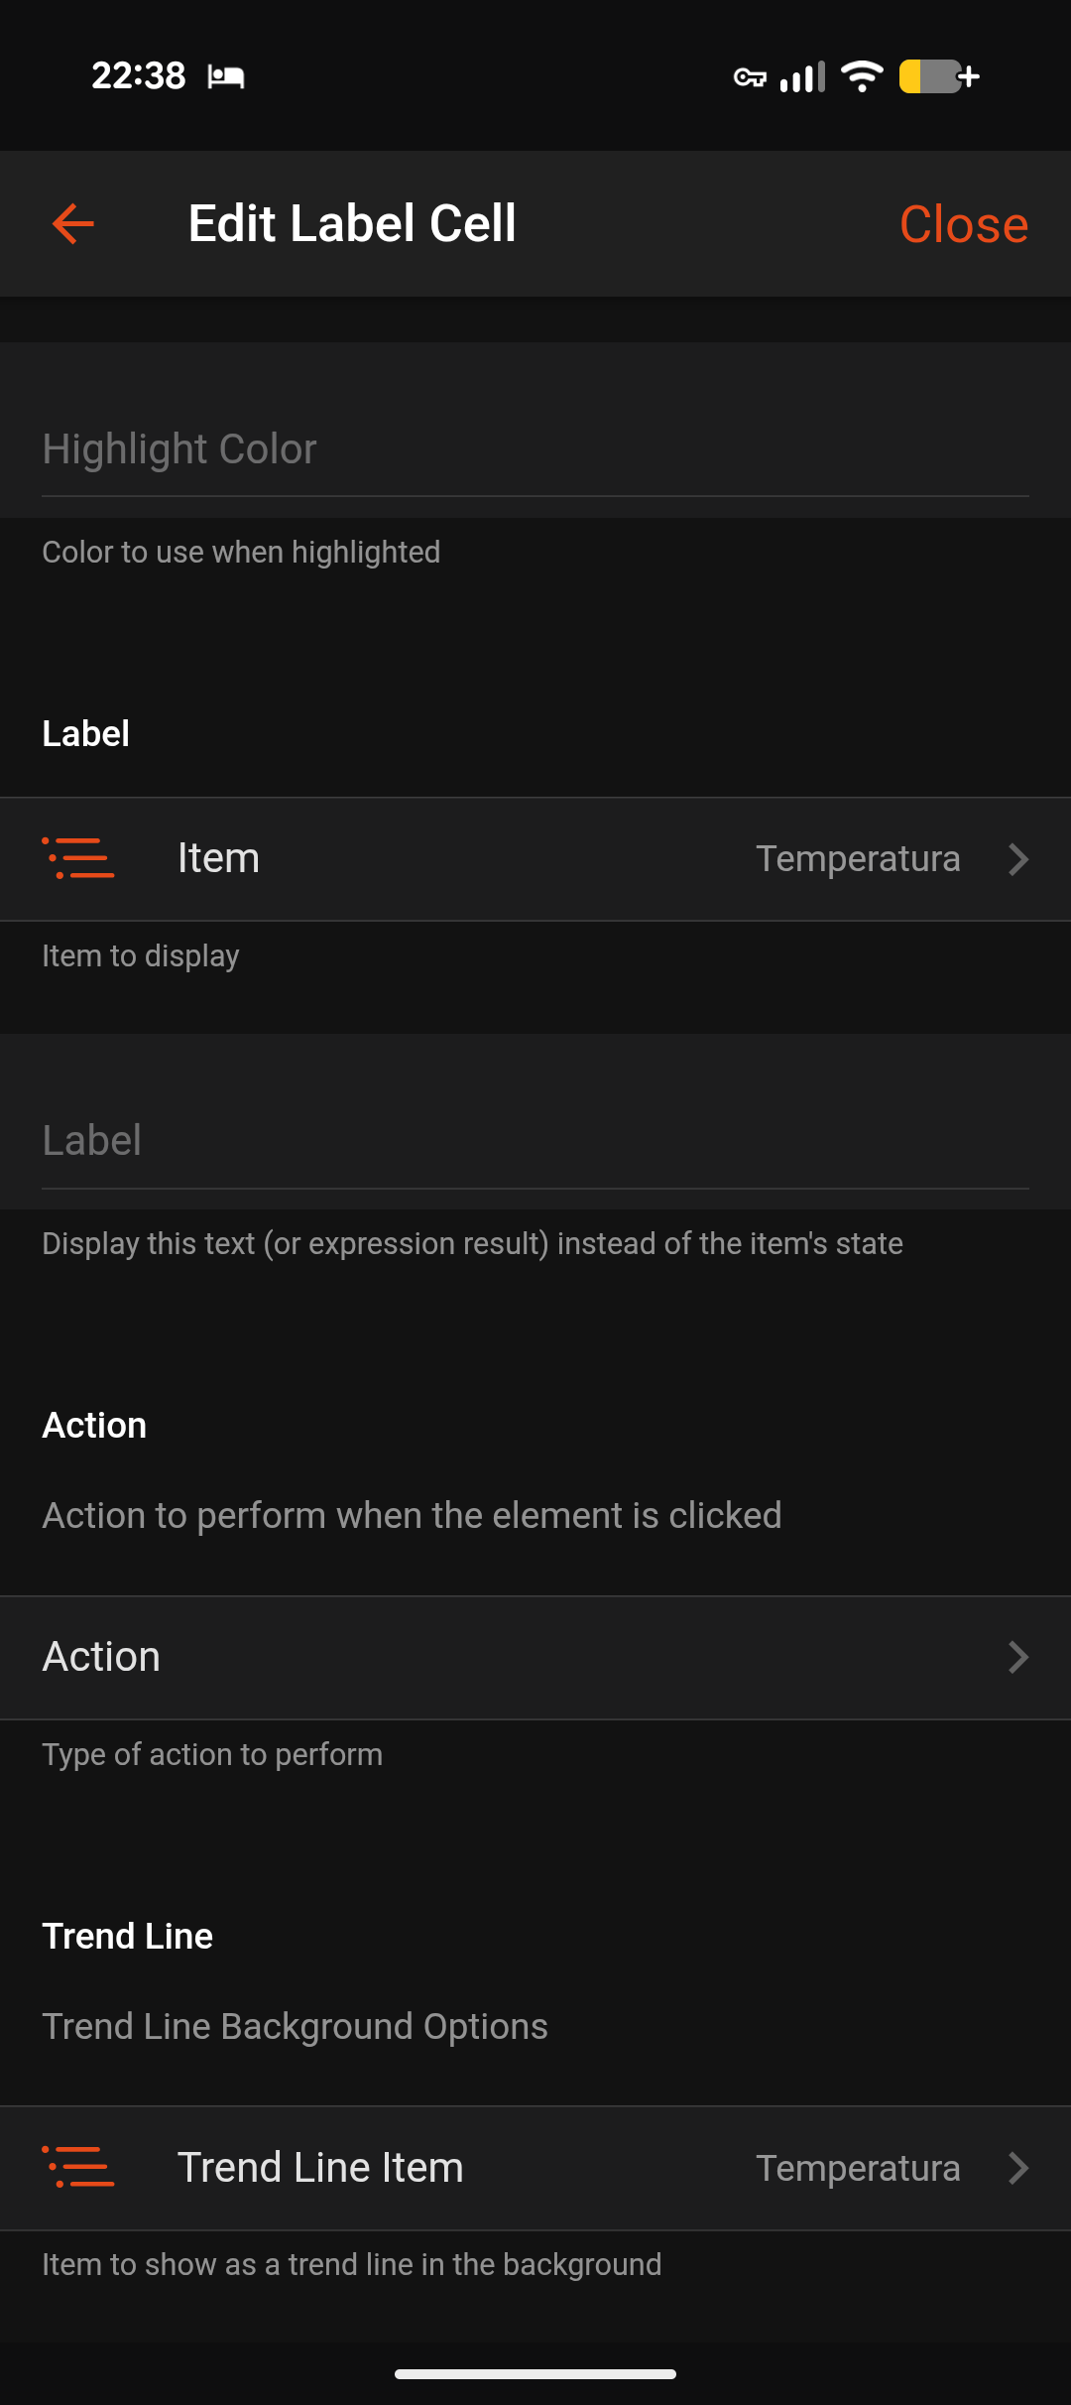Image resolution: width=1071 pixels, height=2405 pixels.
Task: Tap the Item label text
Action: tap(218, 858)
